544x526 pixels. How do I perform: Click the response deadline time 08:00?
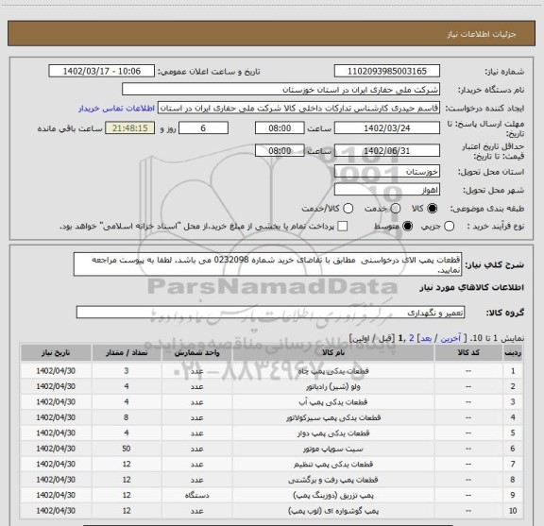pyautogui.click(x=280, y=128)
